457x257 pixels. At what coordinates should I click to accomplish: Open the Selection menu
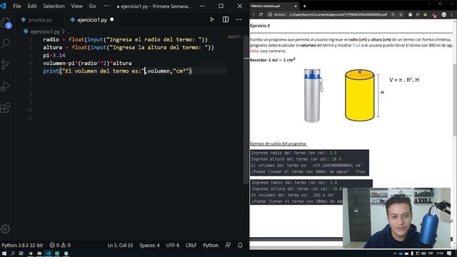[x=54, y=6]
